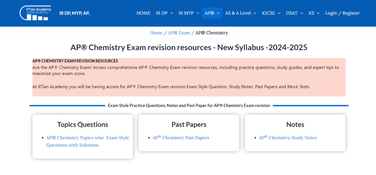The height and width of the screenshot is (175, 376).
Task: Open AP® Chemistry Study Notes link
Action: 288,137
